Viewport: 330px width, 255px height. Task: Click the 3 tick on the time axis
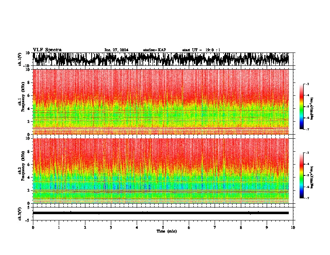point(111,227)
